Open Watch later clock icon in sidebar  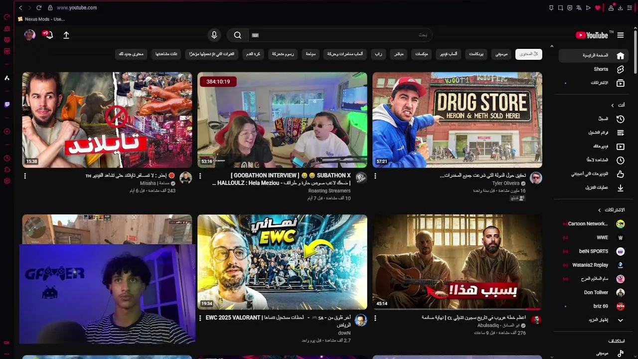pos(620,161)
